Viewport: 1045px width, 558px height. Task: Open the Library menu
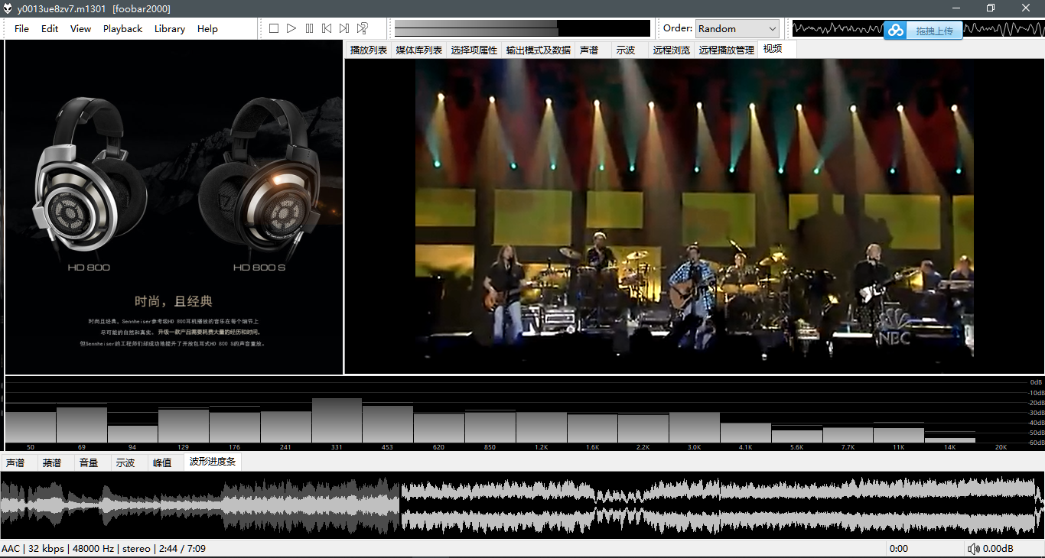pos(169,28)
